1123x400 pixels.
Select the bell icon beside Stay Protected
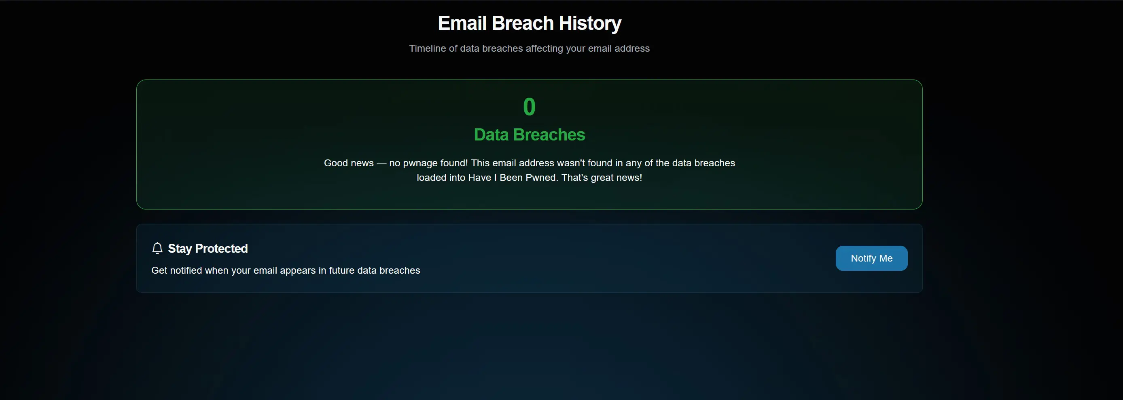[x=157, y=248]
